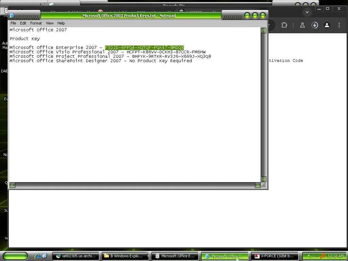This screenshot has width=348, height=261.
Task: Switch to ia802305.us.archi... taskbar button
Action: point(76,256)
